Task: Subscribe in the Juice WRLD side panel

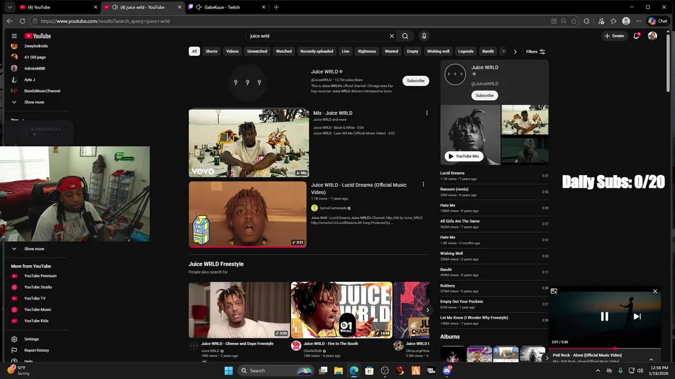Action: (x=485, y=95)
